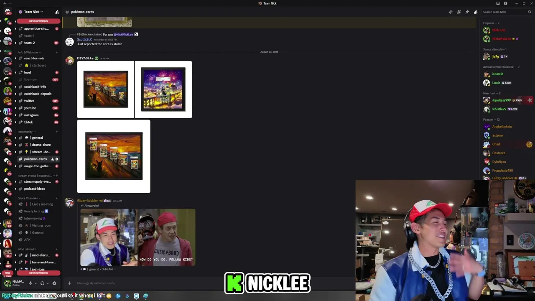Focus the Search Team Nick field
The height and width of the screenshot is (301, 535).
pos(507,12)
